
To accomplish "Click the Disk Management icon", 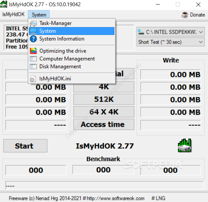I will click(x=33, y=67).
